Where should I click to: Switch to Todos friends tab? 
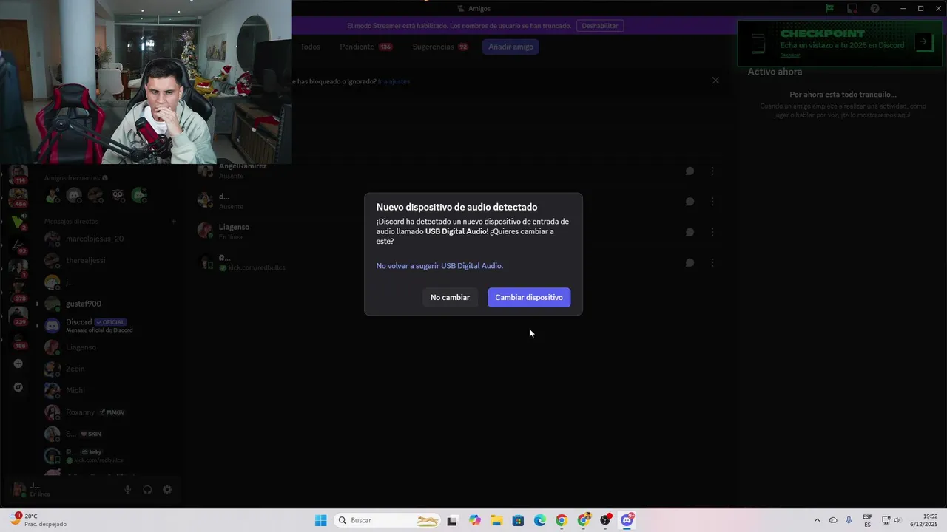[x=310, y=47]
